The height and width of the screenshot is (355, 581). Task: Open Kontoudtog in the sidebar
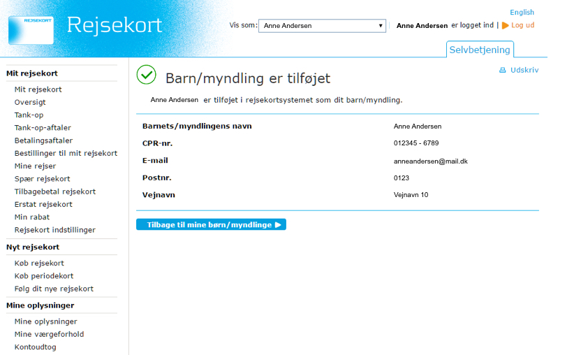pyautogui.click(x=36, y=347)
